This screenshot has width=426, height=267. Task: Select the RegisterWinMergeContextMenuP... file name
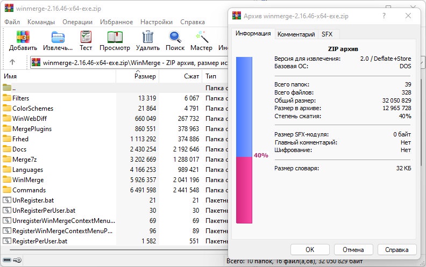(62, 231)
